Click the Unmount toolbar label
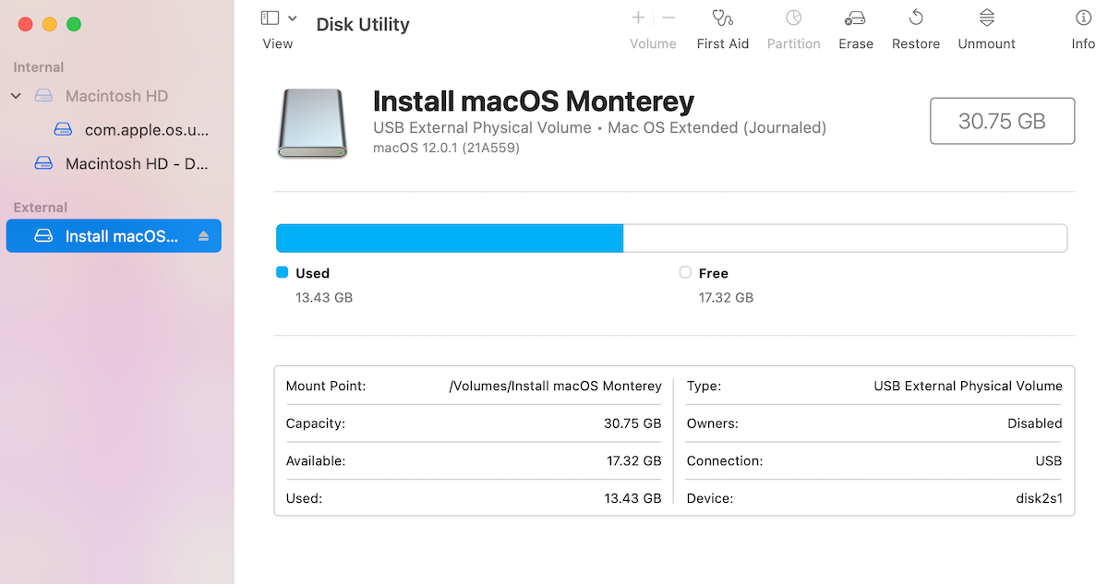The height and width of the screenshot is (584, 1108). point(986,43)
